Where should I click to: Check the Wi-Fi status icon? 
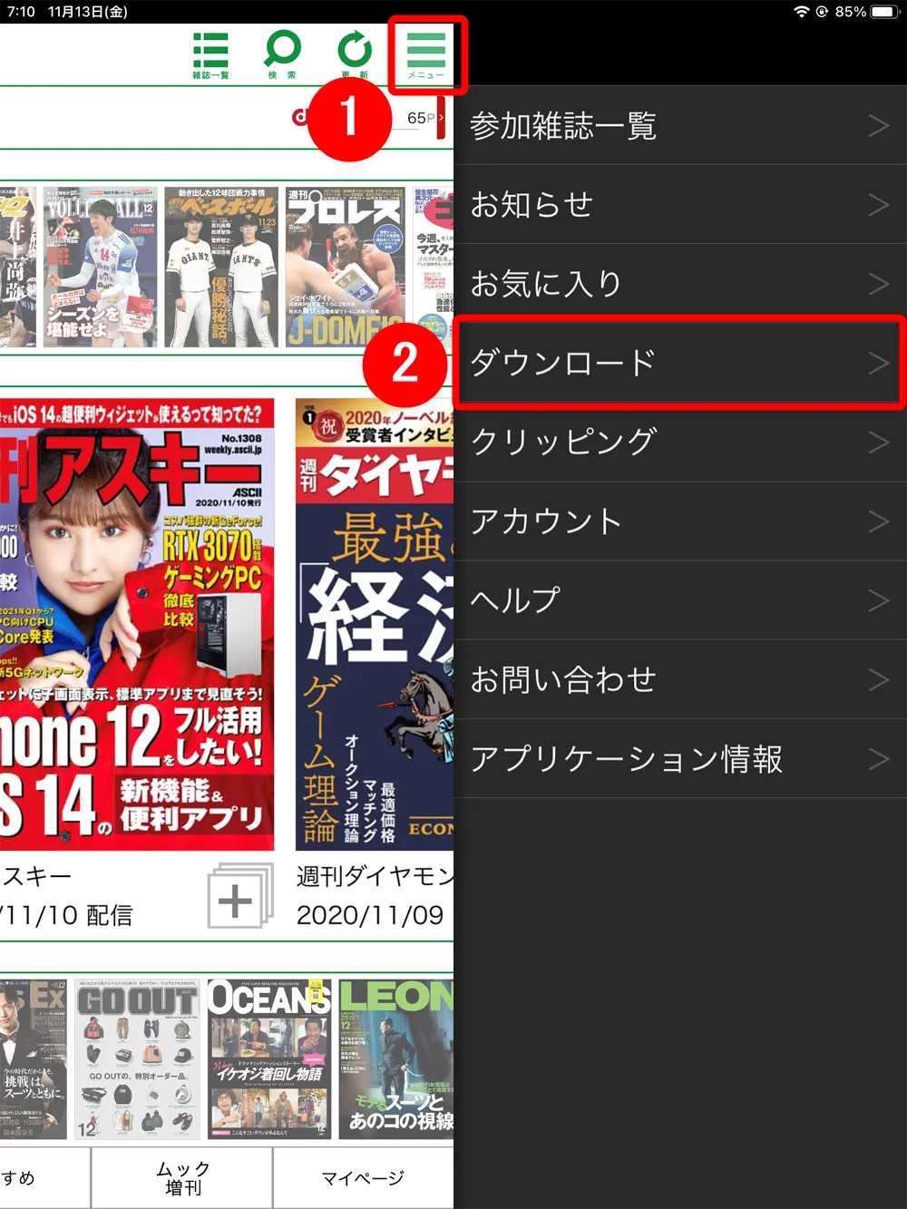point(801,12)
